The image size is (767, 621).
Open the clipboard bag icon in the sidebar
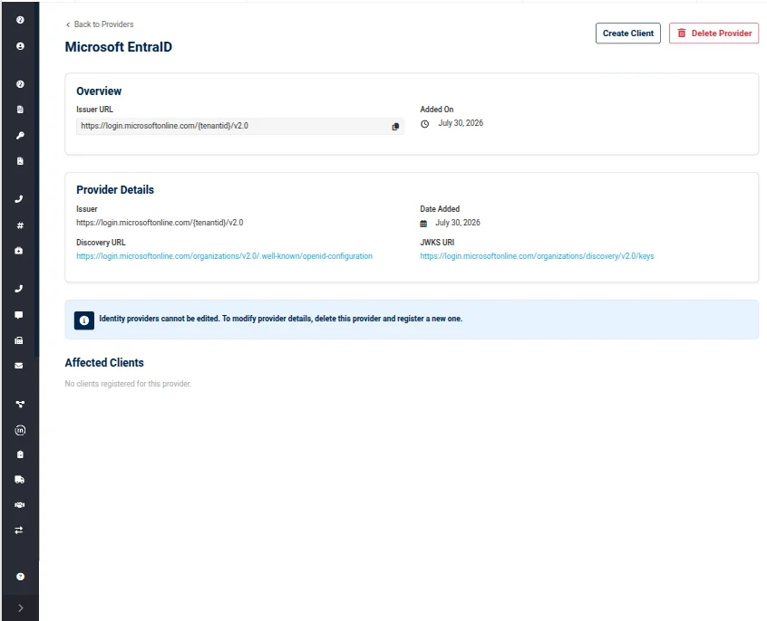20,454
